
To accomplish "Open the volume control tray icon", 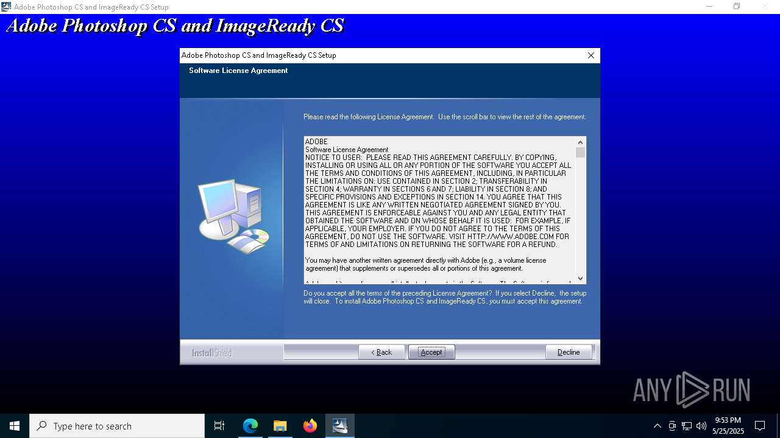I will pyautogui.click(x=701, y=426).
